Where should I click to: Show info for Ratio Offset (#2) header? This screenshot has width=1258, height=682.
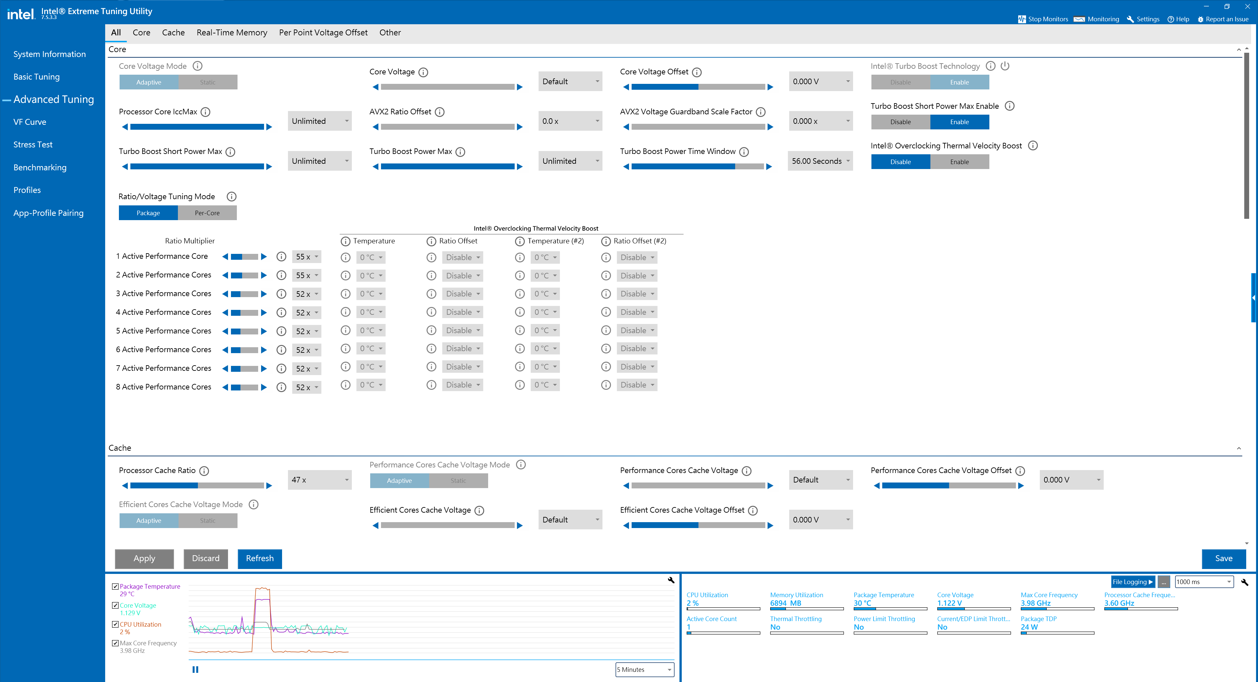coord(606,241)
